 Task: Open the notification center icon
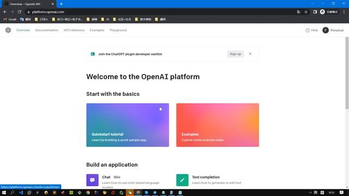(342, 192)
